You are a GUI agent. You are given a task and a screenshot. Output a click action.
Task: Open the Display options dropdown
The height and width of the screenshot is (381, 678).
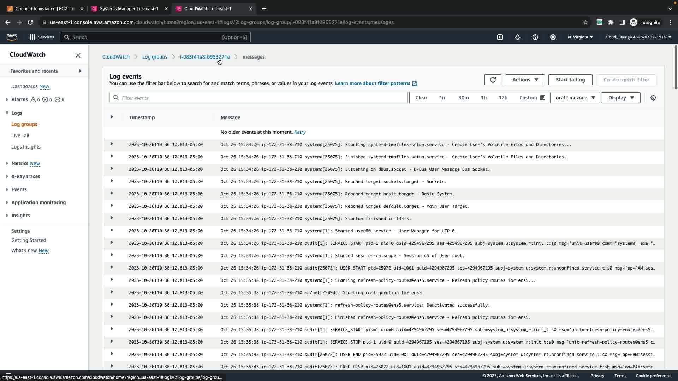click(x=620, y=98)
